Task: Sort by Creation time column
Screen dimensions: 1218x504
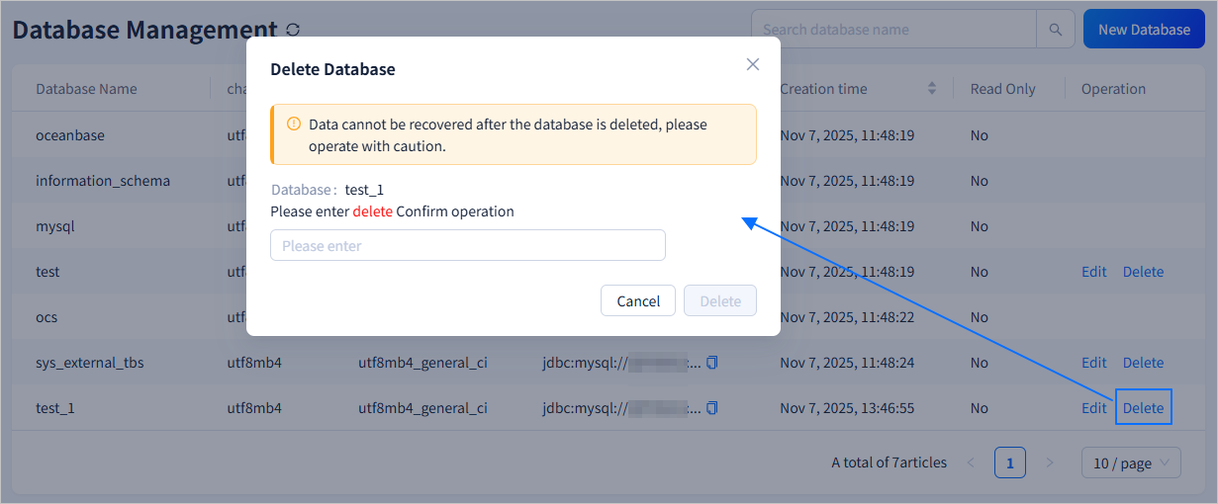Action: [x=931, y=89]
